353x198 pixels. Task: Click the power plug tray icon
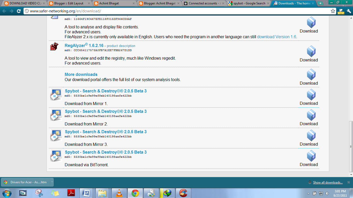tap(315, 193)
